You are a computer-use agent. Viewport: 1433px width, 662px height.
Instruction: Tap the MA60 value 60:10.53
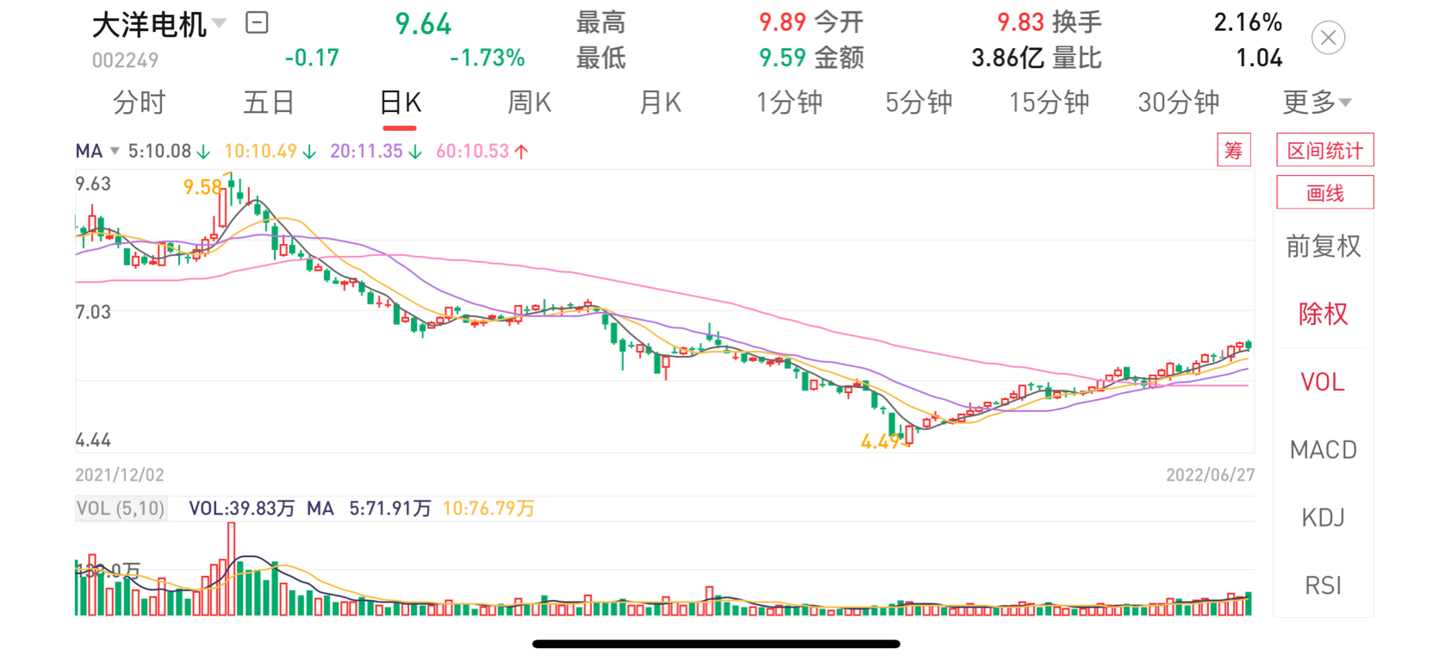[482, 152]
